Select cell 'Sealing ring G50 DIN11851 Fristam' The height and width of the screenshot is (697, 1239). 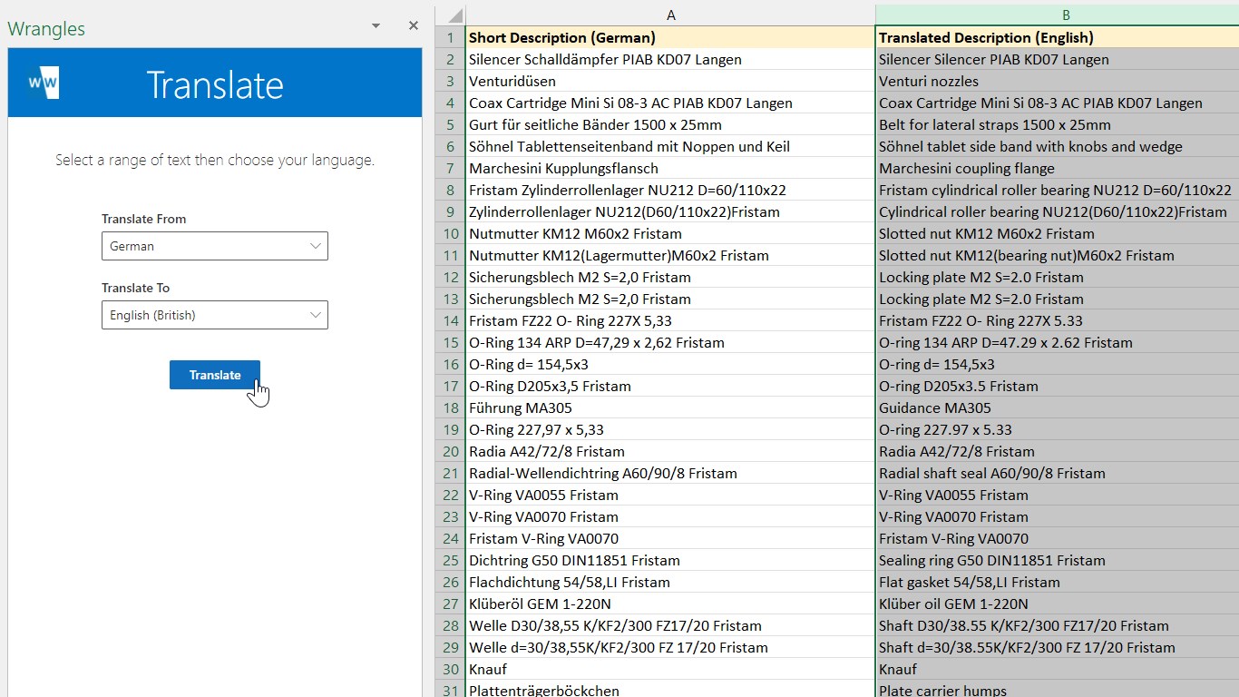[x=1058, y=561]
